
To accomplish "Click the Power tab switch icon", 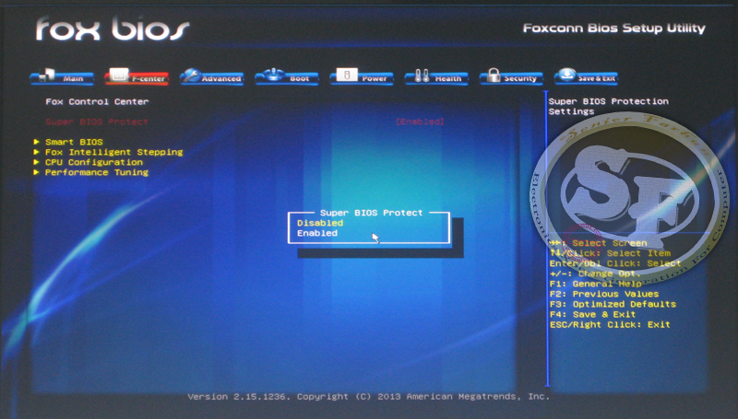I will click(348, 75).
